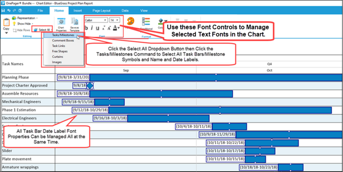Select the Project Charter Approved row label
The width and height of the screenshot is (343, 172).
[x=25, y=85]
